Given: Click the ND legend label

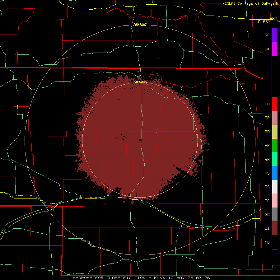Looking at the screenshot, I should pos(267,242).
